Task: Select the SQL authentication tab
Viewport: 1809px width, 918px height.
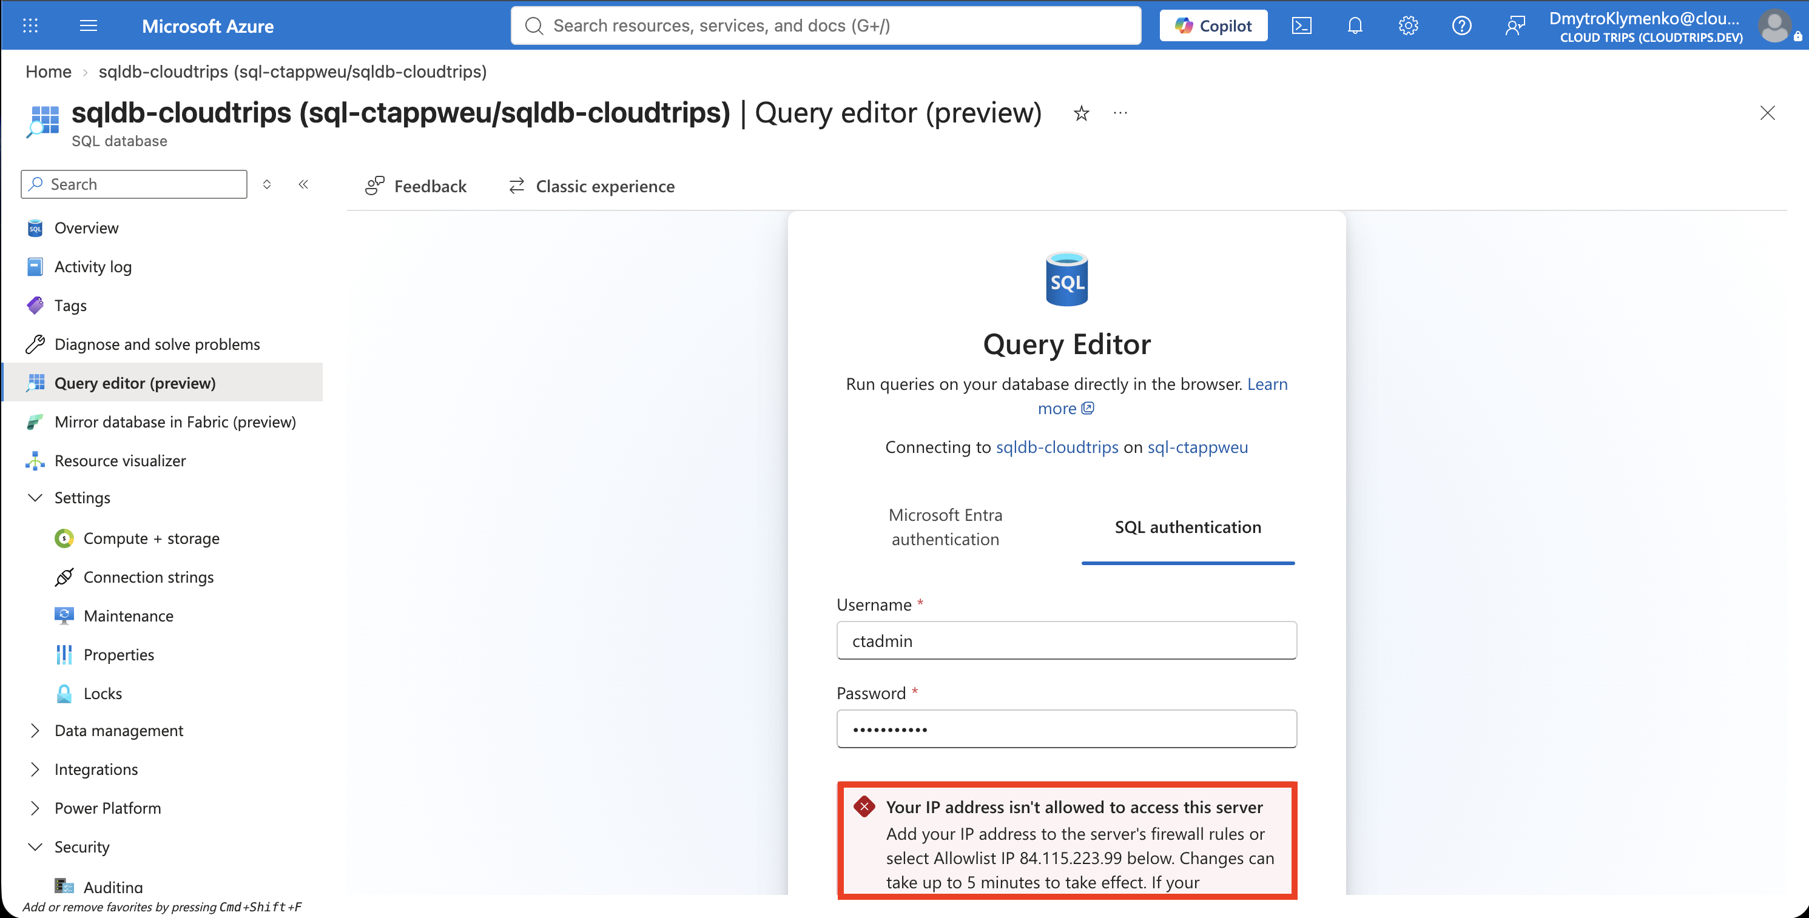Action: tap(1188, 527)
